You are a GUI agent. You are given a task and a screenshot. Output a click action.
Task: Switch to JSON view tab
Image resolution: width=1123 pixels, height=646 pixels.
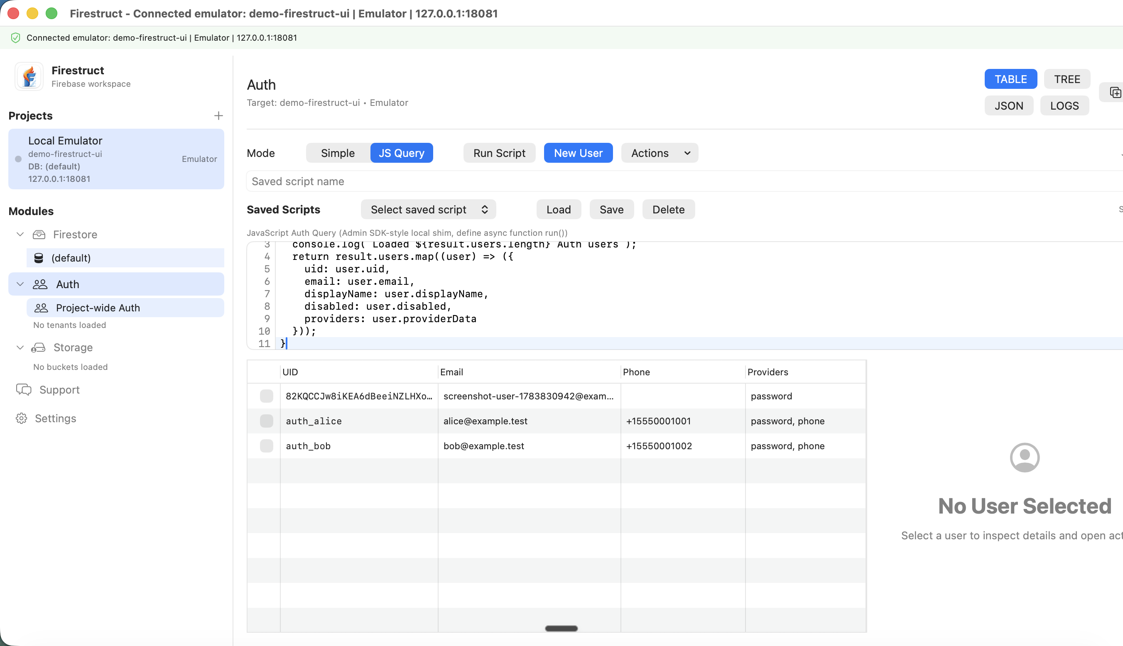tap(1008, 105)
